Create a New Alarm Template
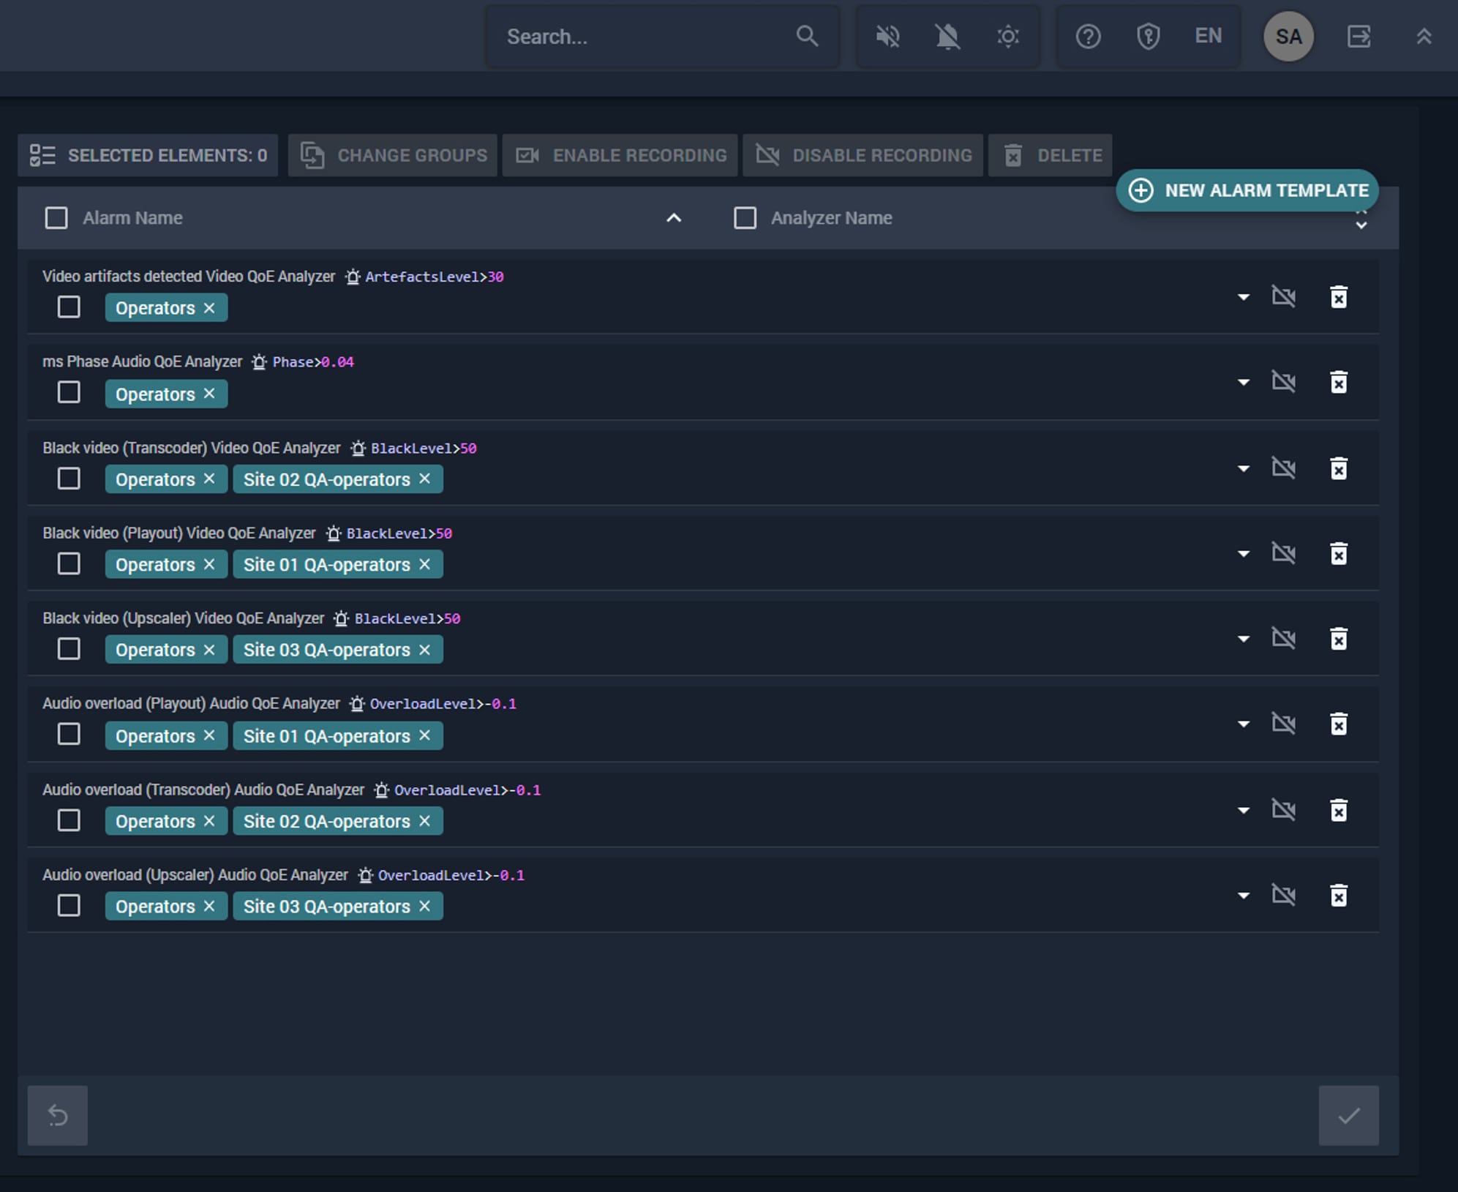 [1247, 190]
